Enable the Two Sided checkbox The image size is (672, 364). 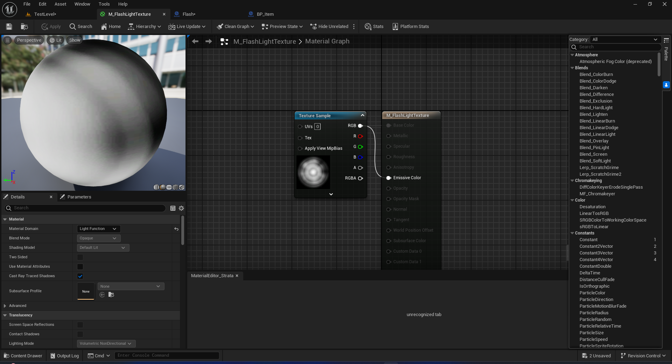click(x=80, y=257)
